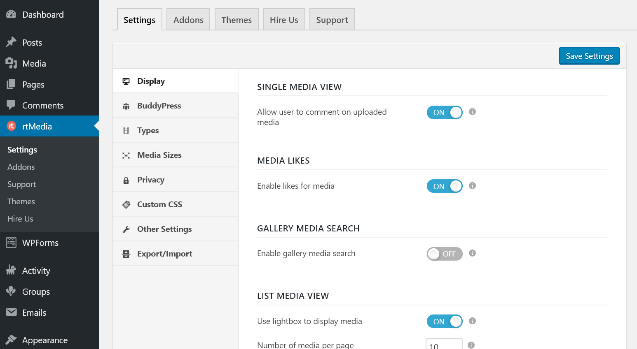
Task: Turn off lightbox media display
Action: tap(445, 321)
